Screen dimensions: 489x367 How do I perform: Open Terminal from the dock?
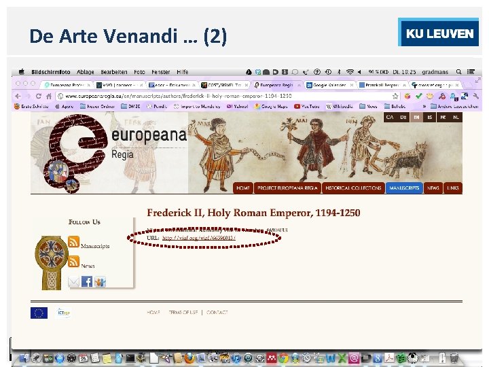tap(130, 358)
